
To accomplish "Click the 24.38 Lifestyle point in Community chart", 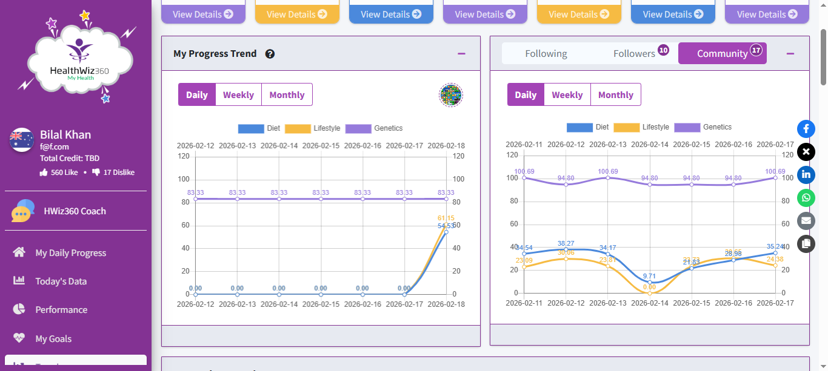I will click(775, 265).
